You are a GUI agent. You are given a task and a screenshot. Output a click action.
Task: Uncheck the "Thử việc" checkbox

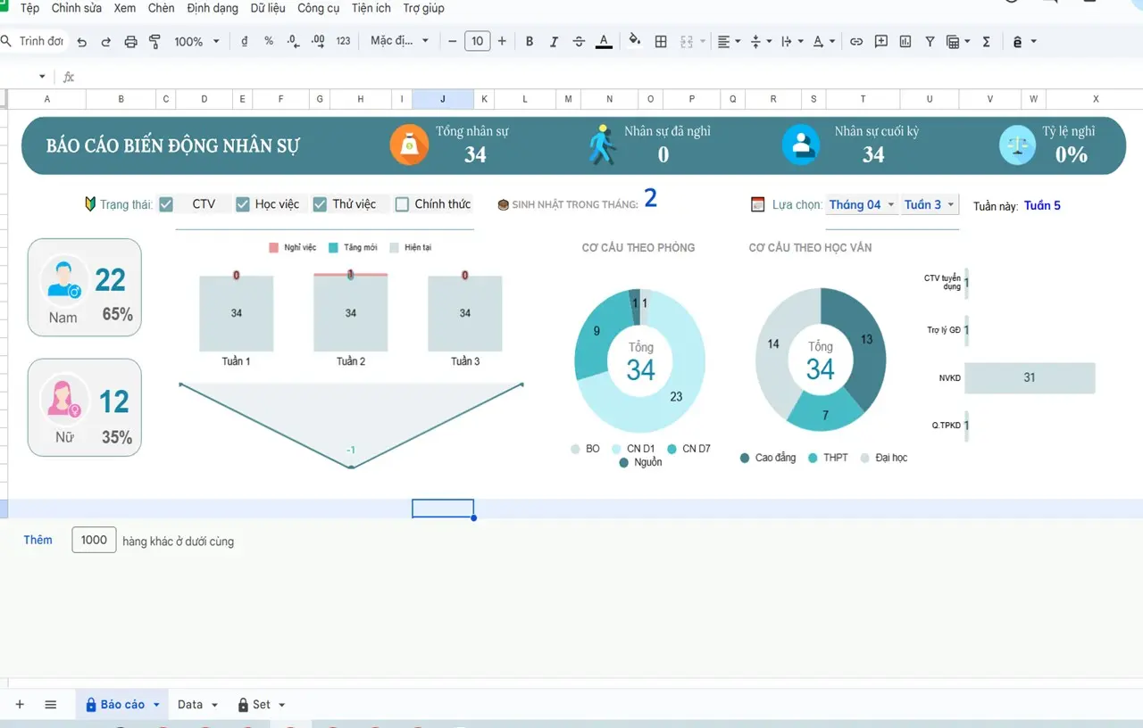coord(320,204)
